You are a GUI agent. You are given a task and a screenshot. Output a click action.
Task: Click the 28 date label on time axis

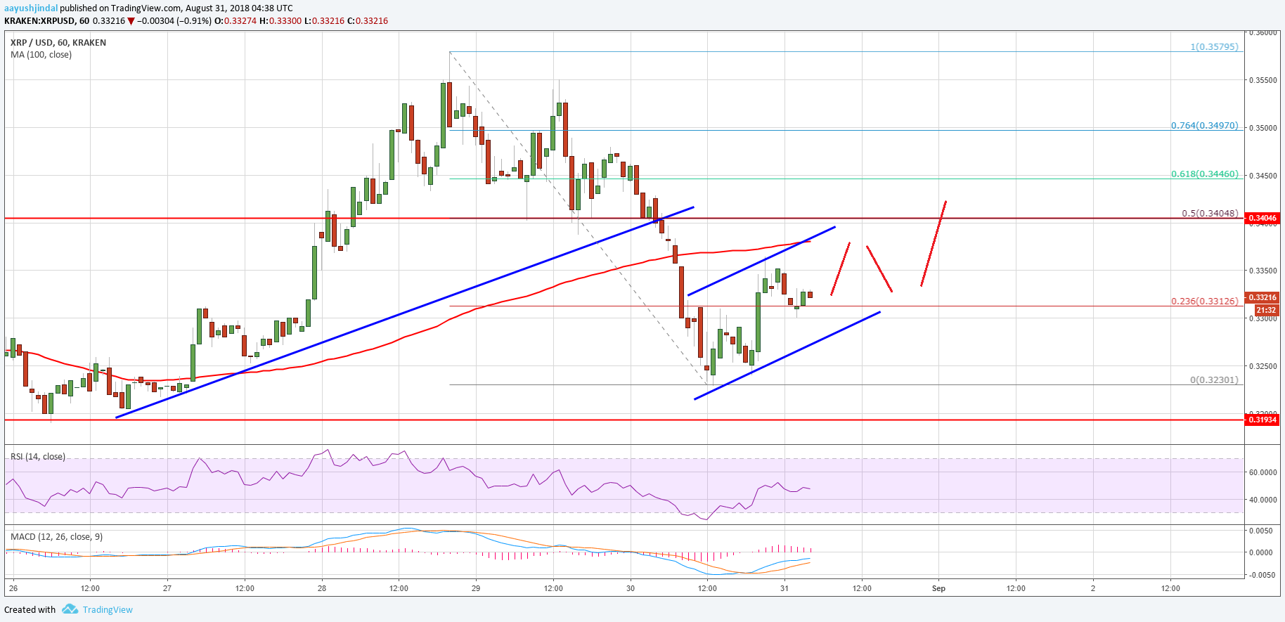pos(321,589)
